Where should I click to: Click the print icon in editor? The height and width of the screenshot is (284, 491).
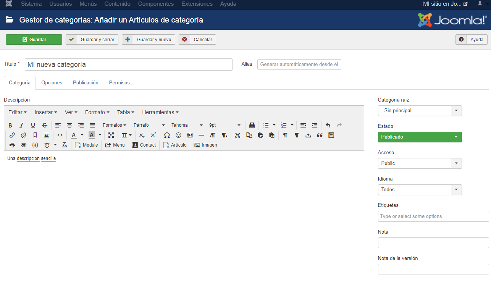point(12,145)
